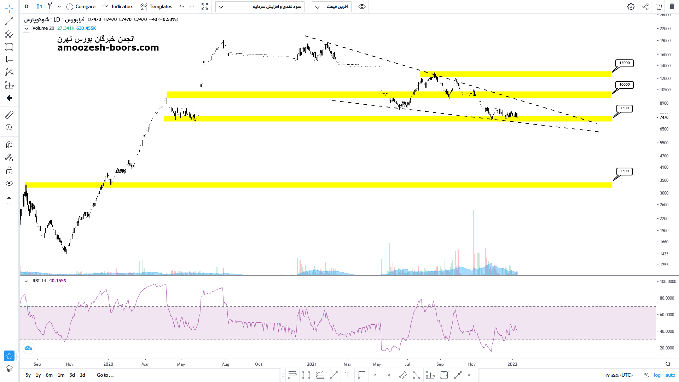Image resolution: width=679 pixels, height=382 pixels.
Task: Enable log scale option
Action: (657, 375)
